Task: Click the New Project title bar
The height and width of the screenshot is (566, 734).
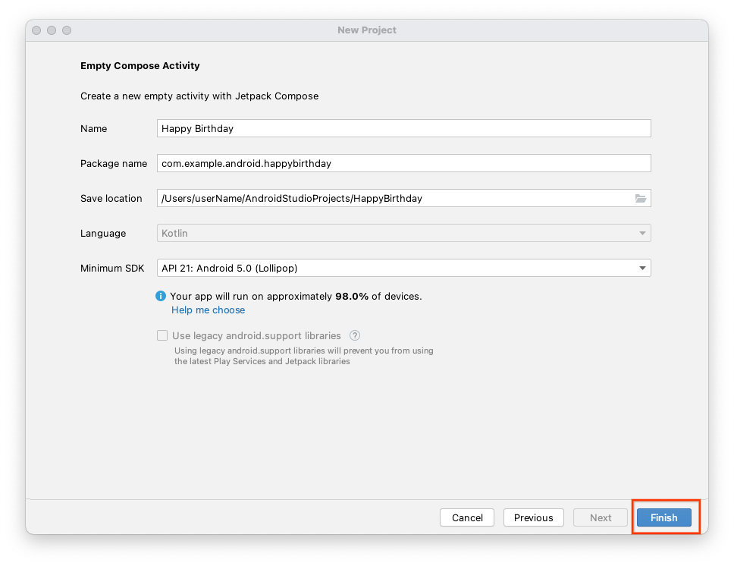Action: [x=367, y=30]
